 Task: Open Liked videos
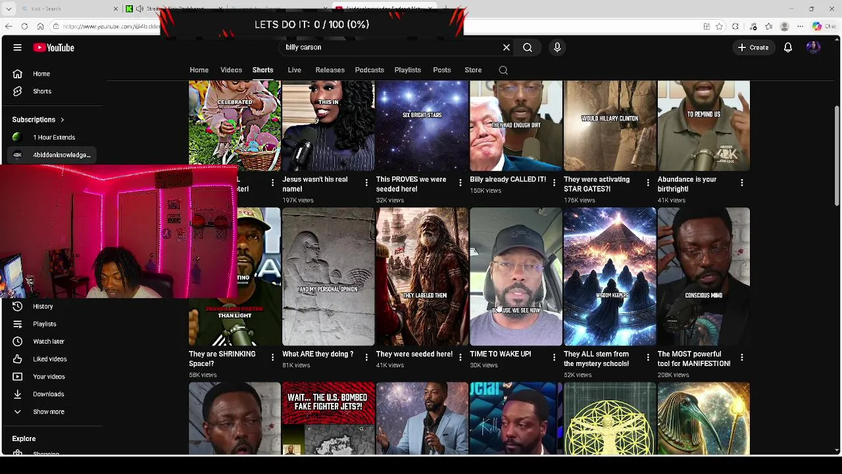click(x=51, y=359)
